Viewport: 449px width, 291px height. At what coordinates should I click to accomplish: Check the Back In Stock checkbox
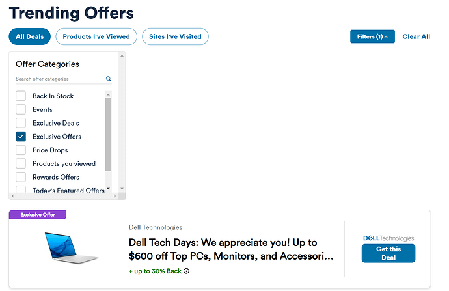click(21, 96)
